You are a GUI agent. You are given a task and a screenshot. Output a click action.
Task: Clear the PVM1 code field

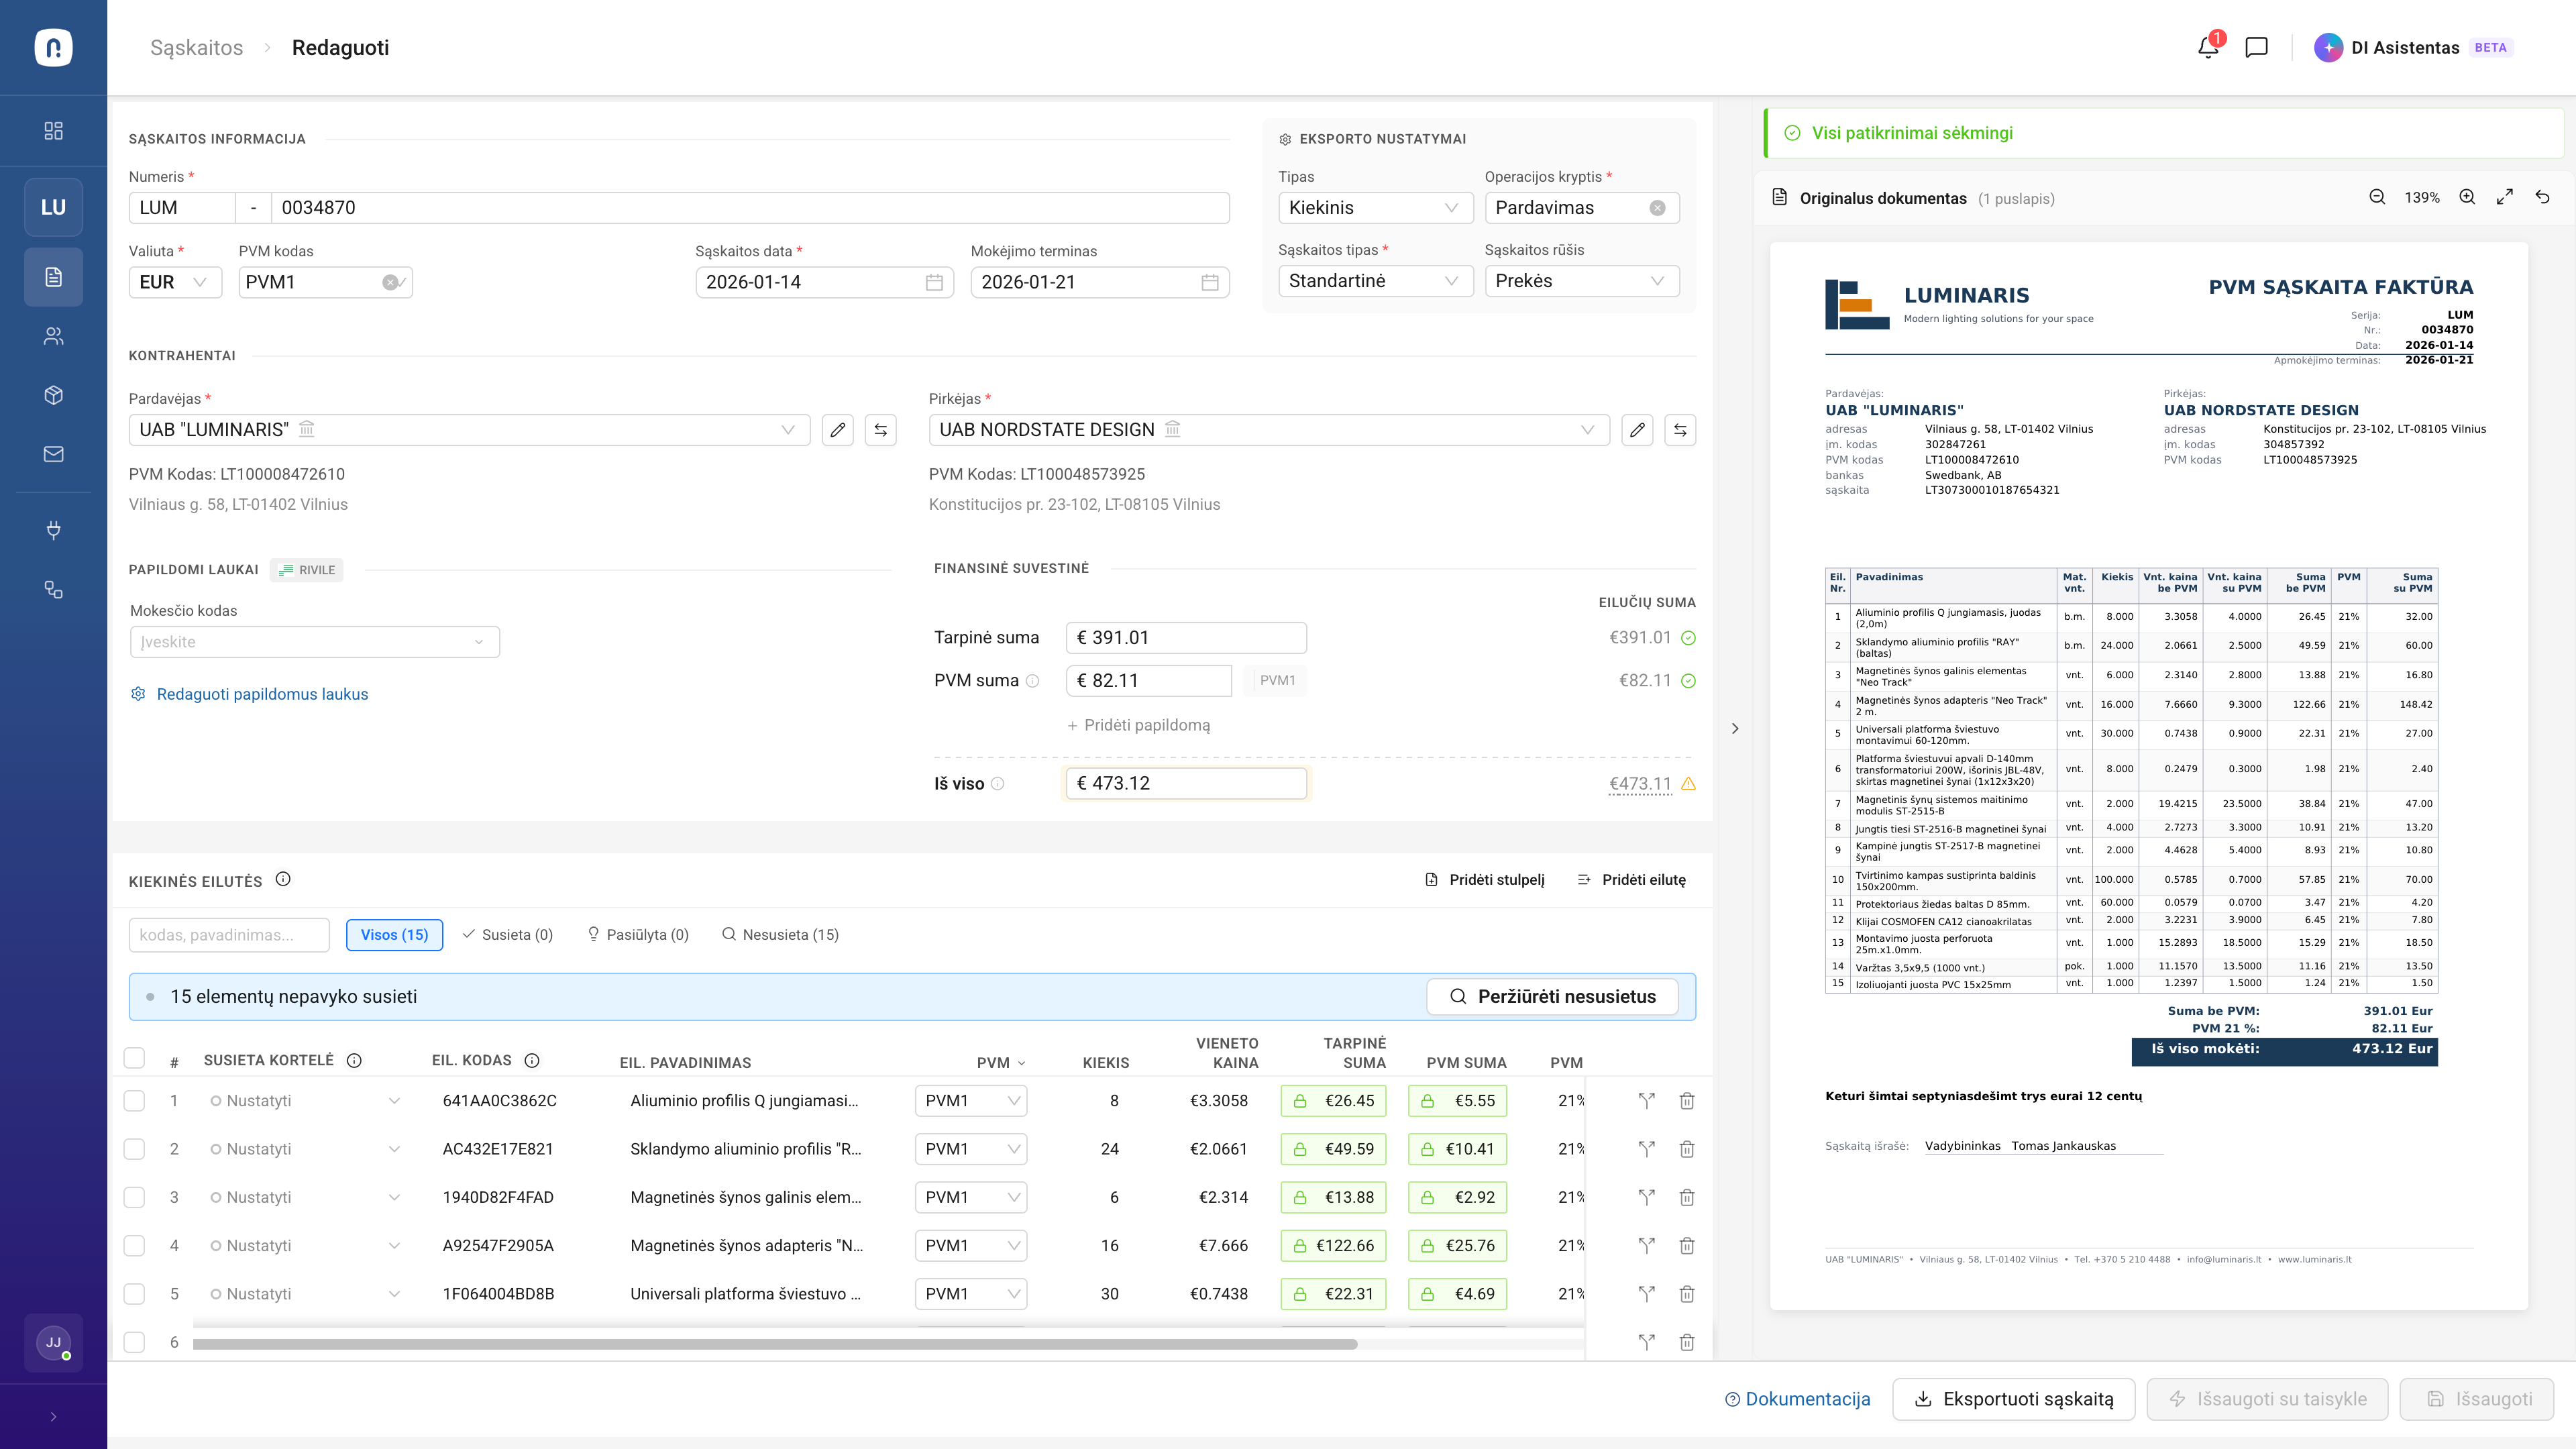(390, 282)
